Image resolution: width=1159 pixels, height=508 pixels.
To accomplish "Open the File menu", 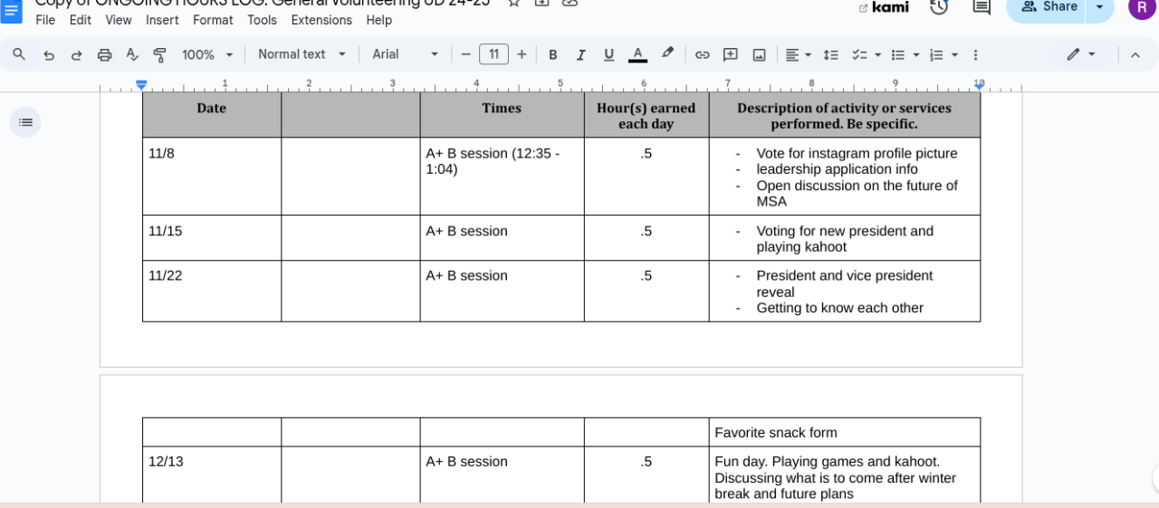I will [x=45, y=20].
